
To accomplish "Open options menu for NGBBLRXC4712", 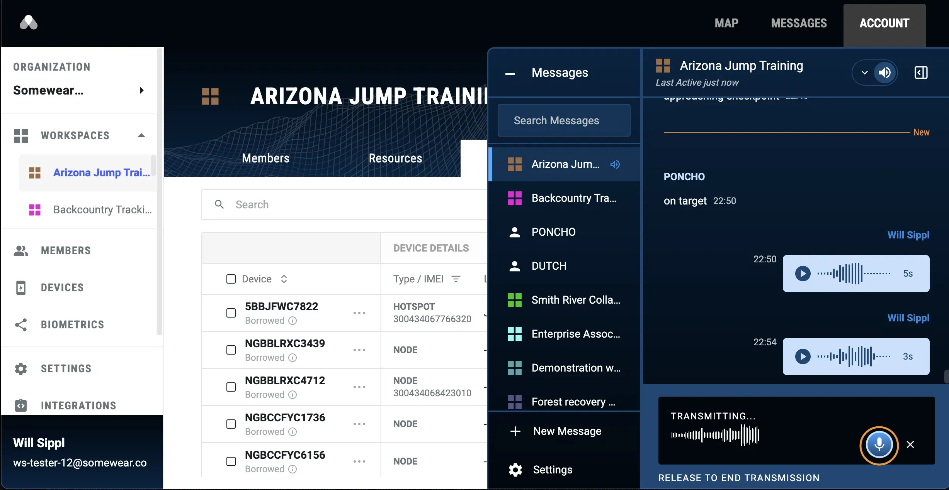I will [359, 387].
